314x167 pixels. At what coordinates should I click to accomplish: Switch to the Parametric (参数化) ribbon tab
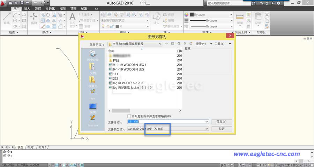click(x=50, y=9)
